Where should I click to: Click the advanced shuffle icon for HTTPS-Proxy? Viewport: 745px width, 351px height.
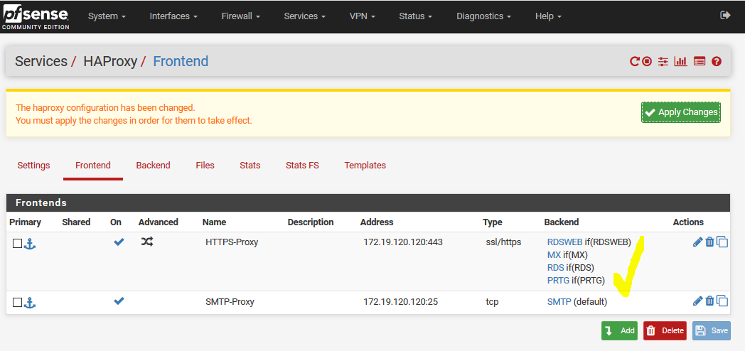coord(147,242)
